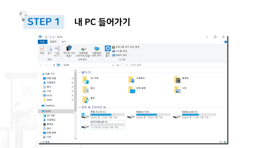Screen dimensions: 265x148
Task: Click 컴퓨터 관리 in the ribbon
Action: pyautogui.click(x=120, y=55)
